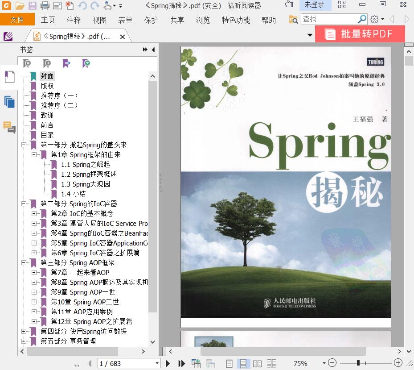The width and height of the screenshot is (414, 370).
Task: Open the quick access toolbar customize arrow
Action: [x=121, y=5]
